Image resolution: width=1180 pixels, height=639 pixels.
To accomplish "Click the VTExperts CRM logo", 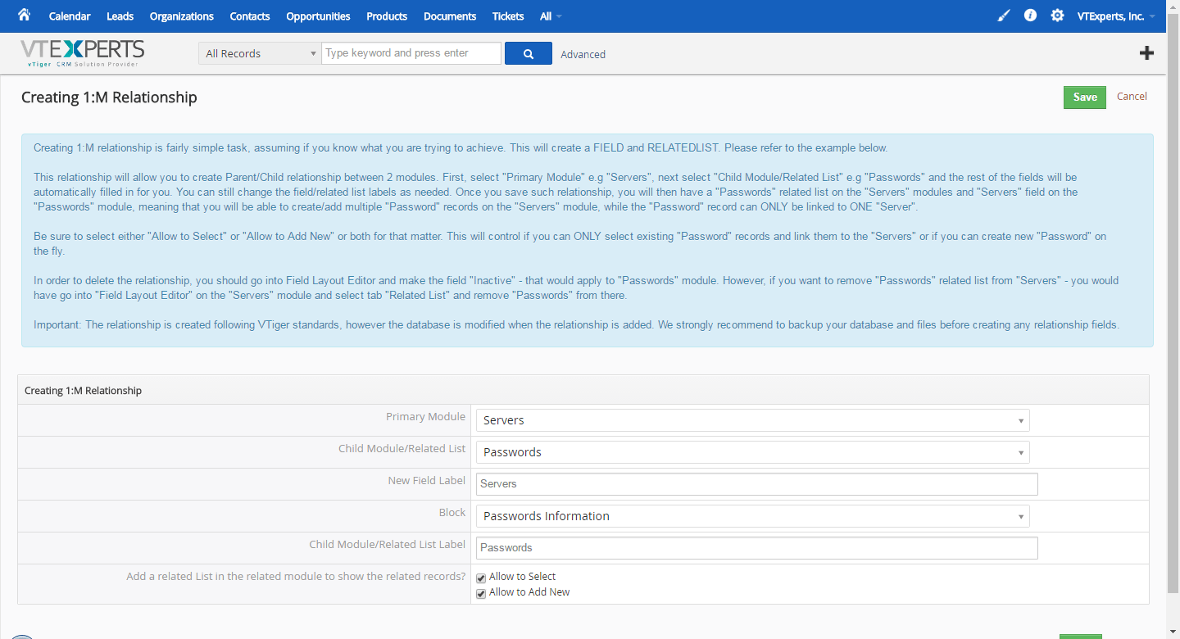I will [x=82, y=52].
